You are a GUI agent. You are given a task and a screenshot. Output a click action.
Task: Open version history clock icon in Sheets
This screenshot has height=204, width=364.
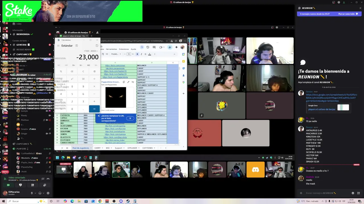pos(148,47)
